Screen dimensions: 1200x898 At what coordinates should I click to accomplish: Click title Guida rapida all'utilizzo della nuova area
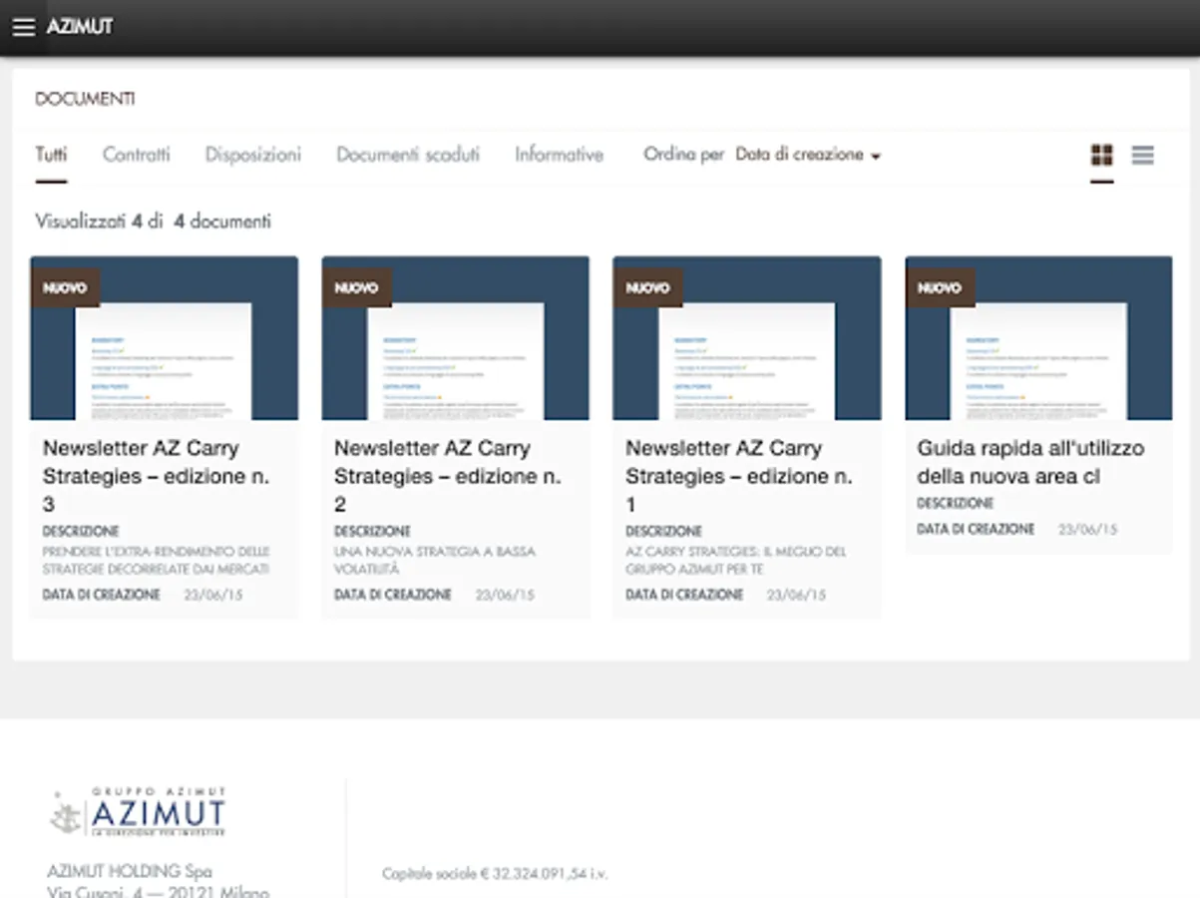click(1030, 462)
